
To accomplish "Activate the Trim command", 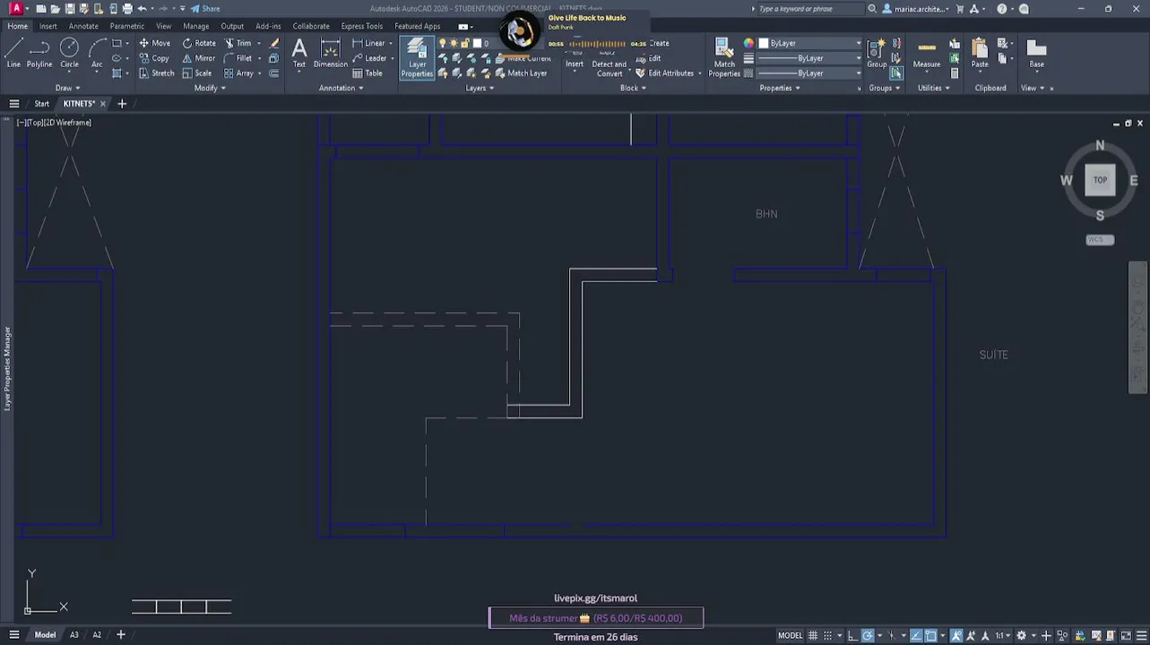I will tap(238, 43).
